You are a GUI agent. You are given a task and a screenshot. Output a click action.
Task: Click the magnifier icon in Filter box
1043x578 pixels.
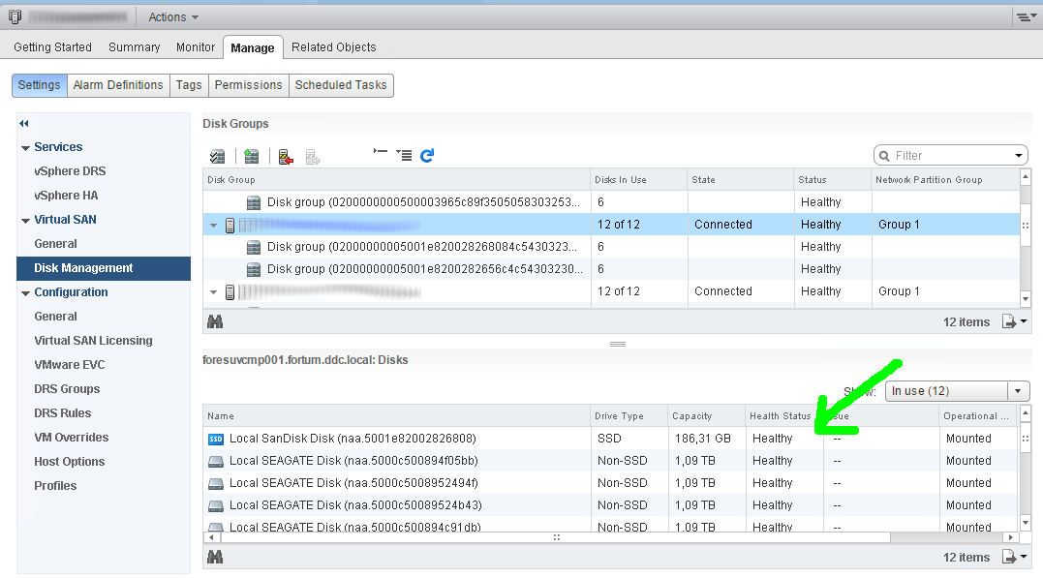[x=885, y=156]
